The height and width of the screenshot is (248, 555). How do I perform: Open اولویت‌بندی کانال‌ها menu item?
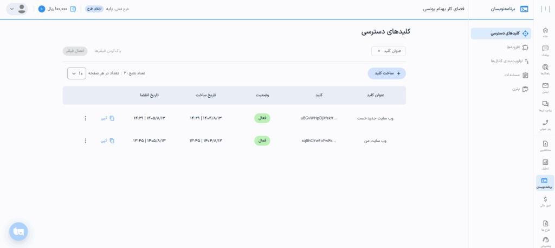coord(501,61)
